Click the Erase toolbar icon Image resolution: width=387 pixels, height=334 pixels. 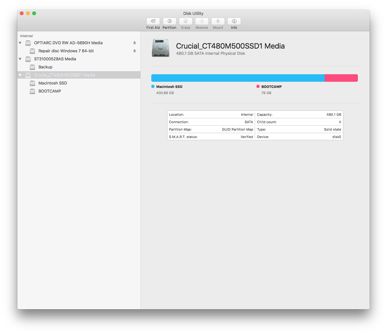coord(186,21)
